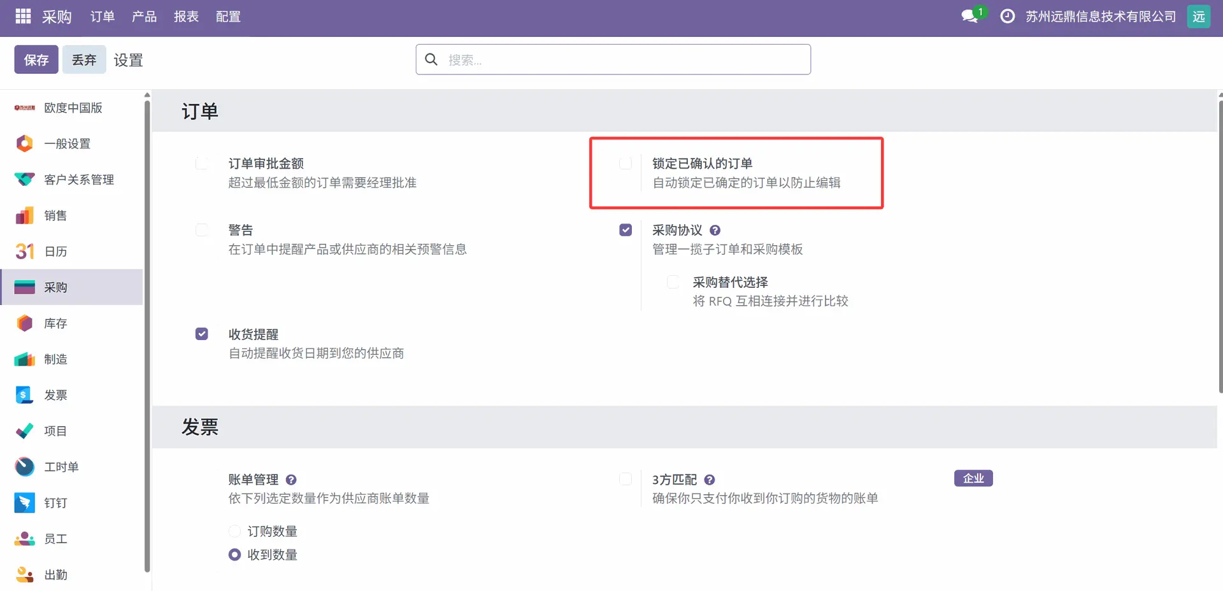
Task: Click help icon next to 采购协议
Action: coord(715,231)
